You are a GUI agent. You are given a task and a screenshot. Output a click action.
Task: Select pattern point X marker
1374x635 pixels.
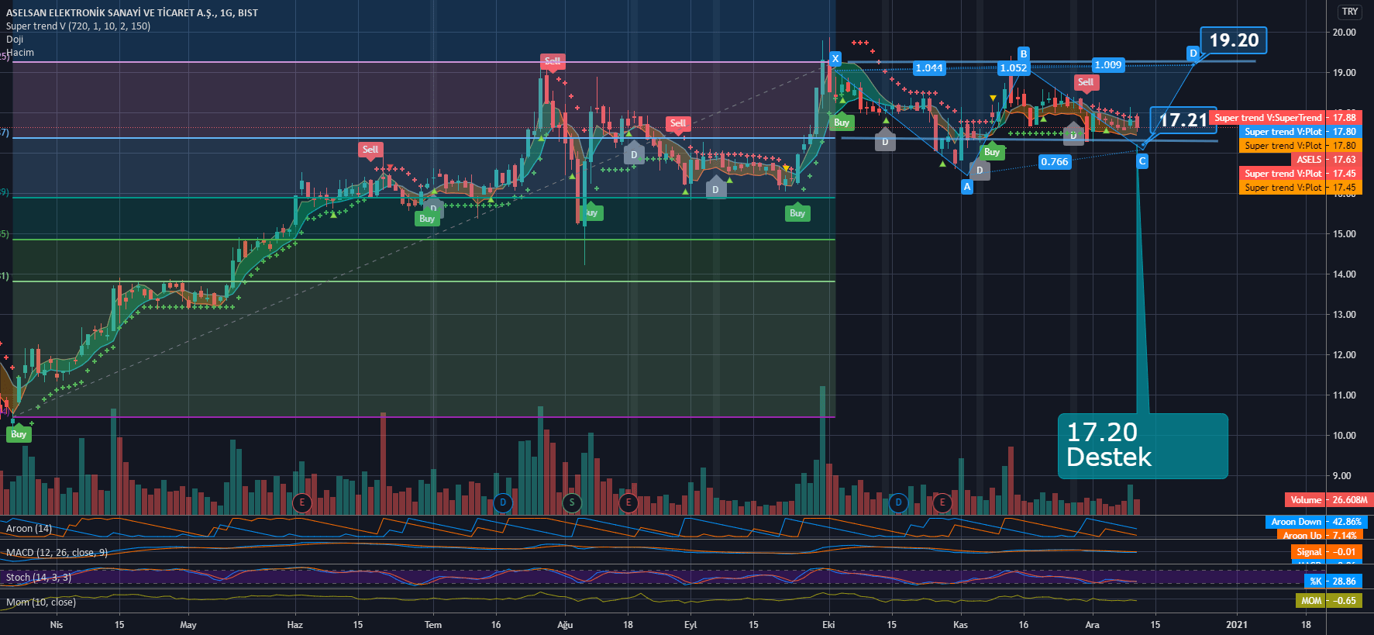pos(835,58)
